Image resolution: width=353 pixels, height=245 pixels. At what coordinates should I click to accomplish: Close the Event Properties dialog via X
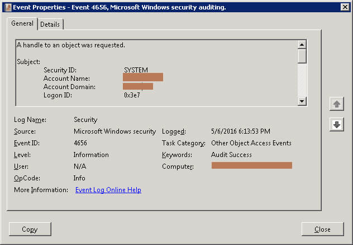pyautogui.click(x=345, y=7)
